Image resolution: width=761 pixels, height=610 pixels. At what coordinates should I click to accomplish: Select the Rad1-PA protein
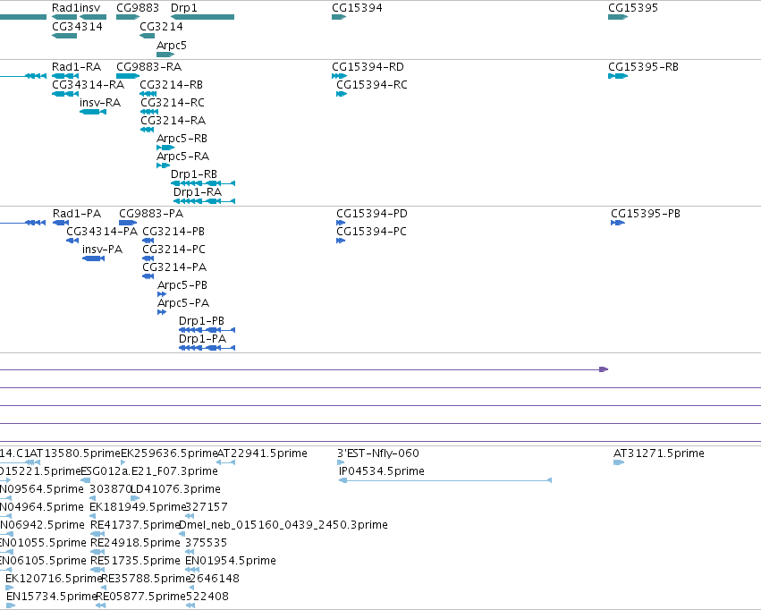(x=77, y=214)
